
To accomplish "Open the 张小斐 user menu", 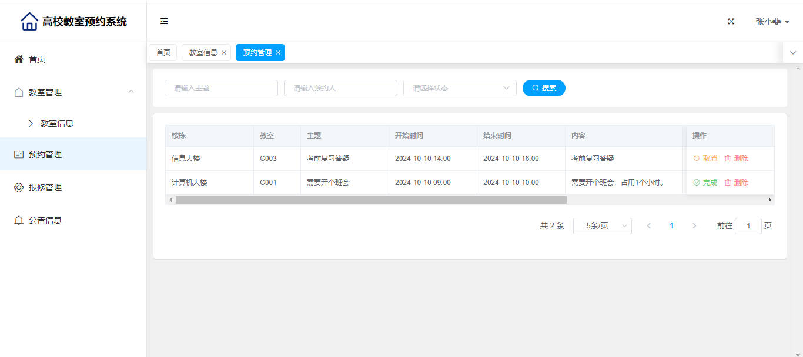I will coord(772,22).
